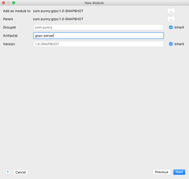
Task: Click the Cancel button
Action: [21, 172]
